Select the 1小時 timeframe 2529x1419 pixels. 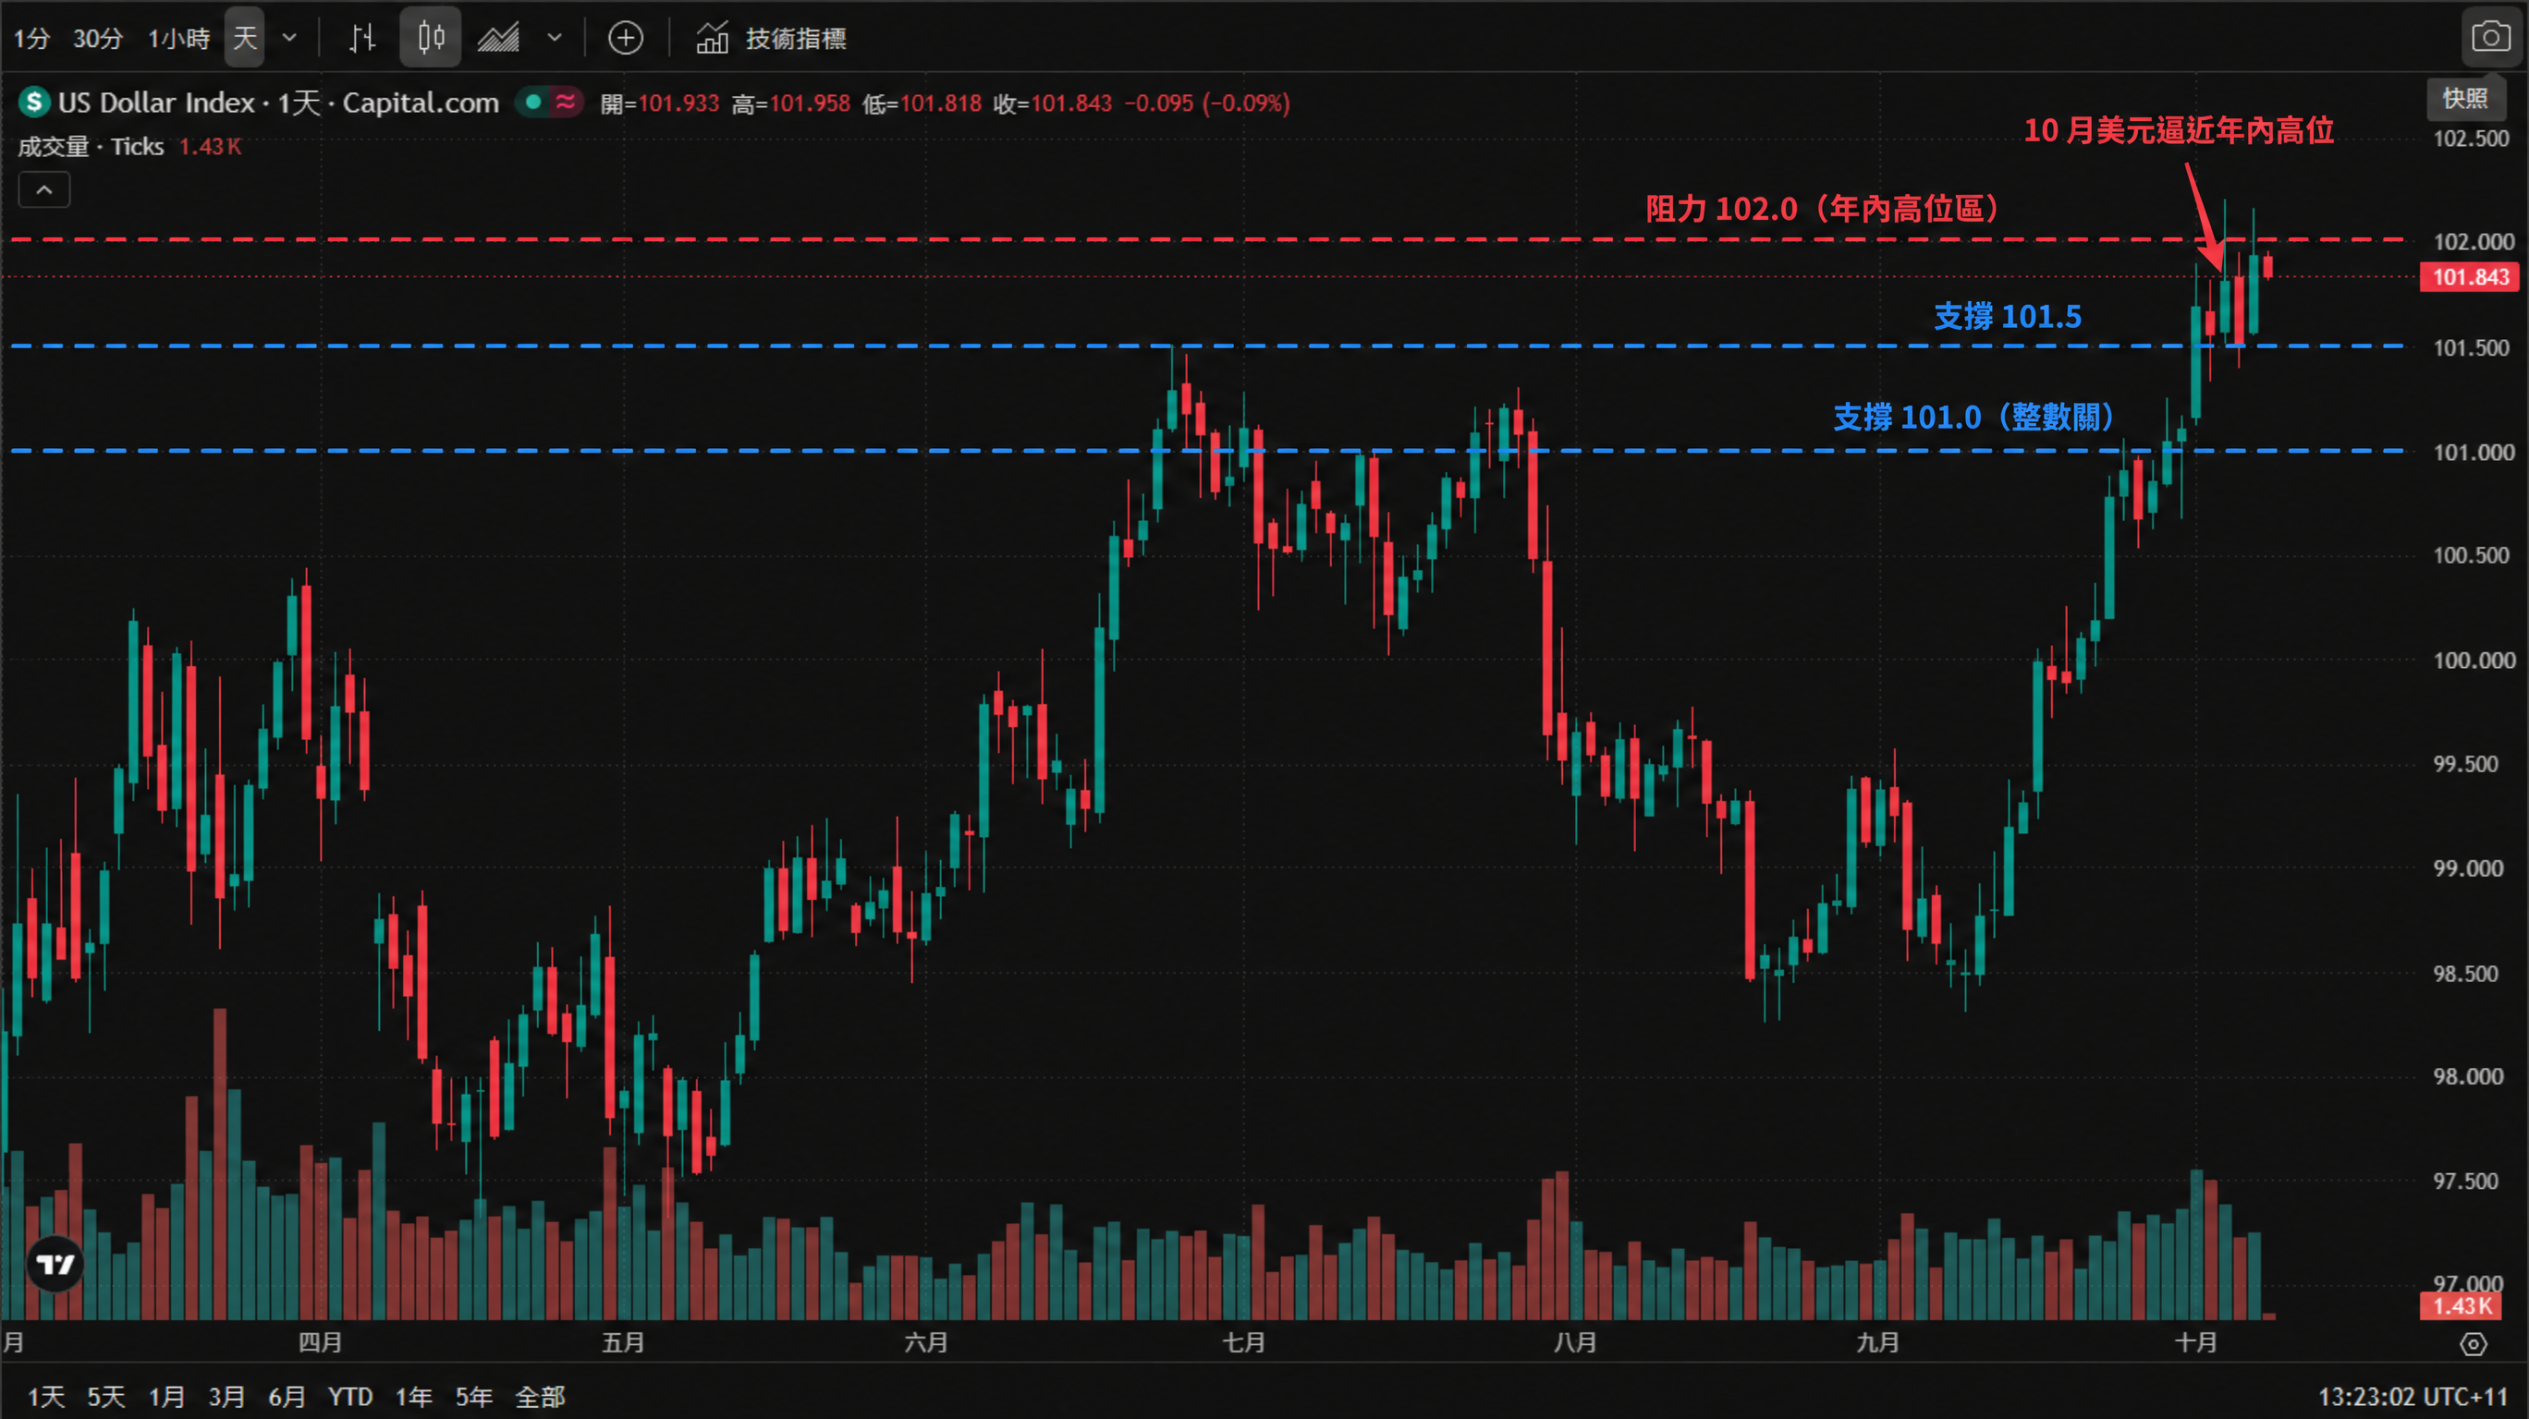tap(178, 38)
